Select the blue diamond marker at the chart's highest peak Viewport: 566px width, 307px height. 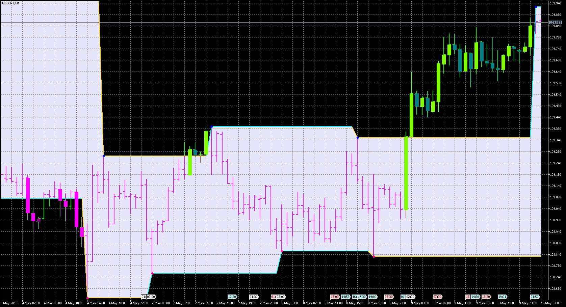point(536,7)
